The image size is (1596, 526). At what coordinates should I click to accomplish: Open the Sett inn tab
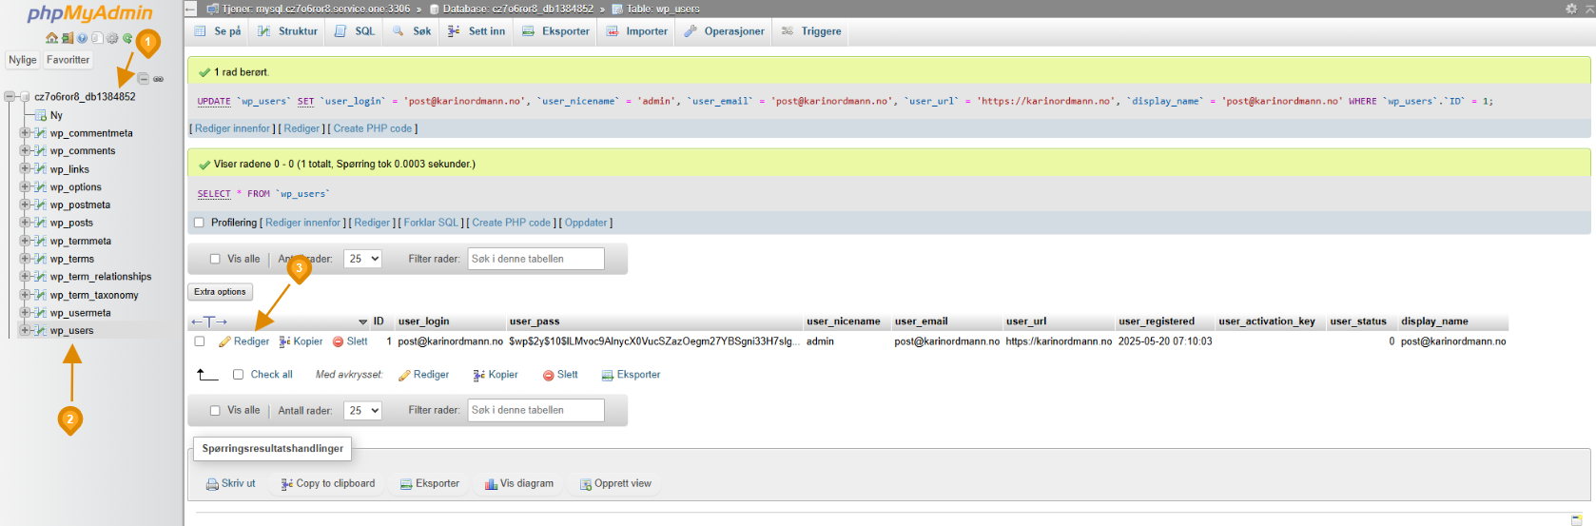coord(477,31)
